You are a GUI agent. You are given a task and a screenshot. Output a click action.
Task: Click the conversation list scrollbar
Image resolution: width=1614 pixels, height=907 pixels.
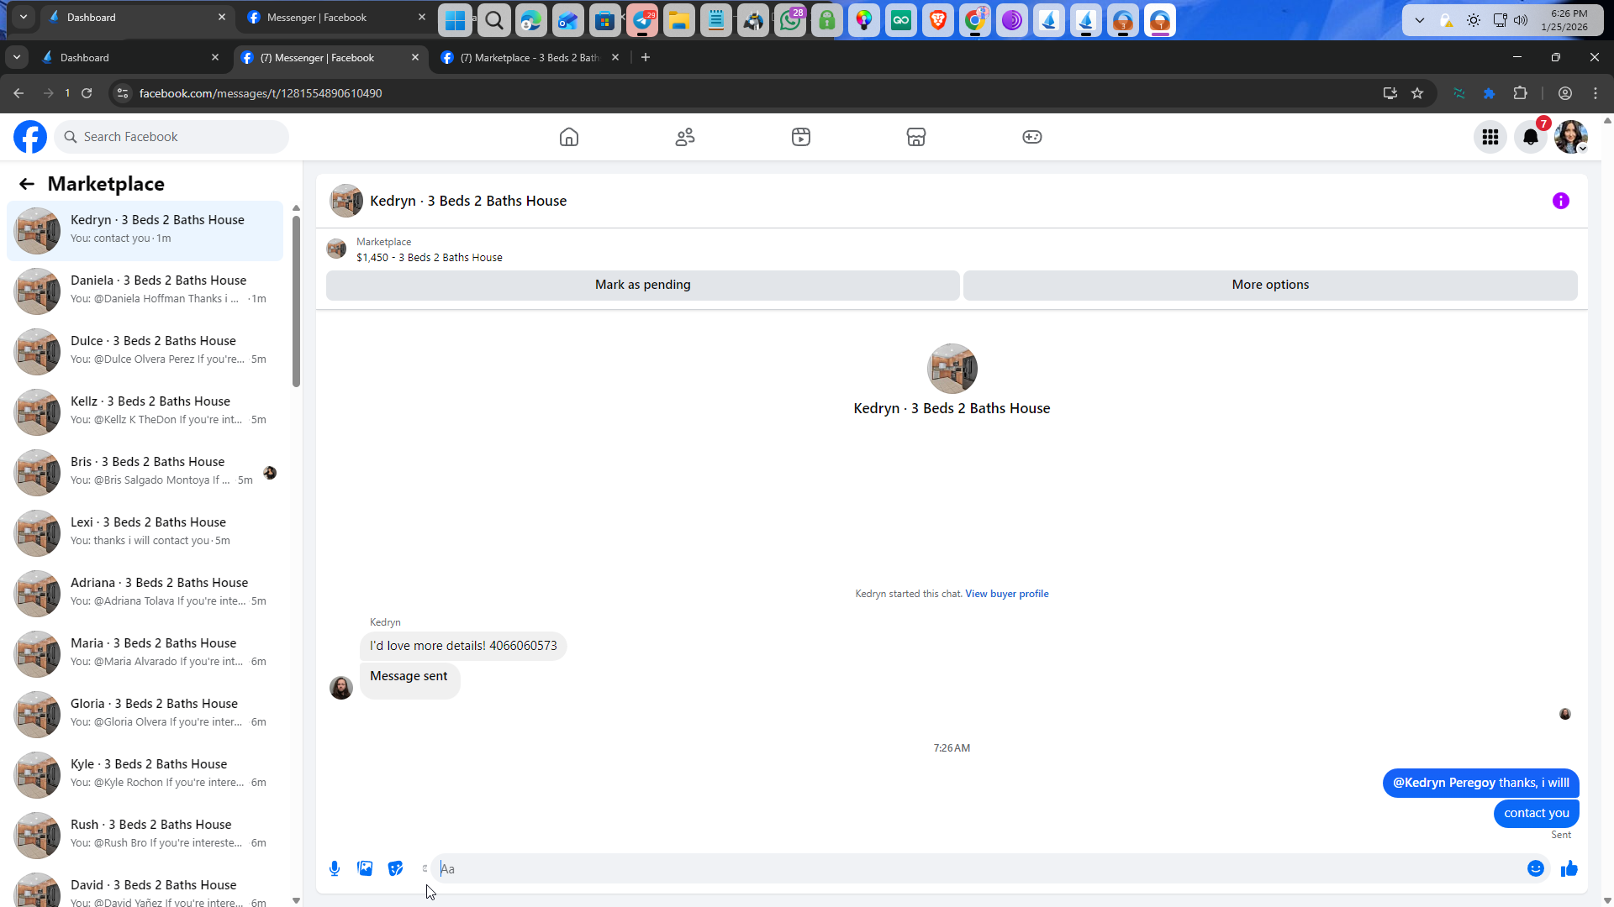(x=296, y=302)
